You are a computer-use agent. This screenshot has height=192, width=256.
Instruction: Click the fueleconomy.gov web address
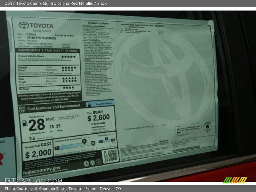pos(42,170)
